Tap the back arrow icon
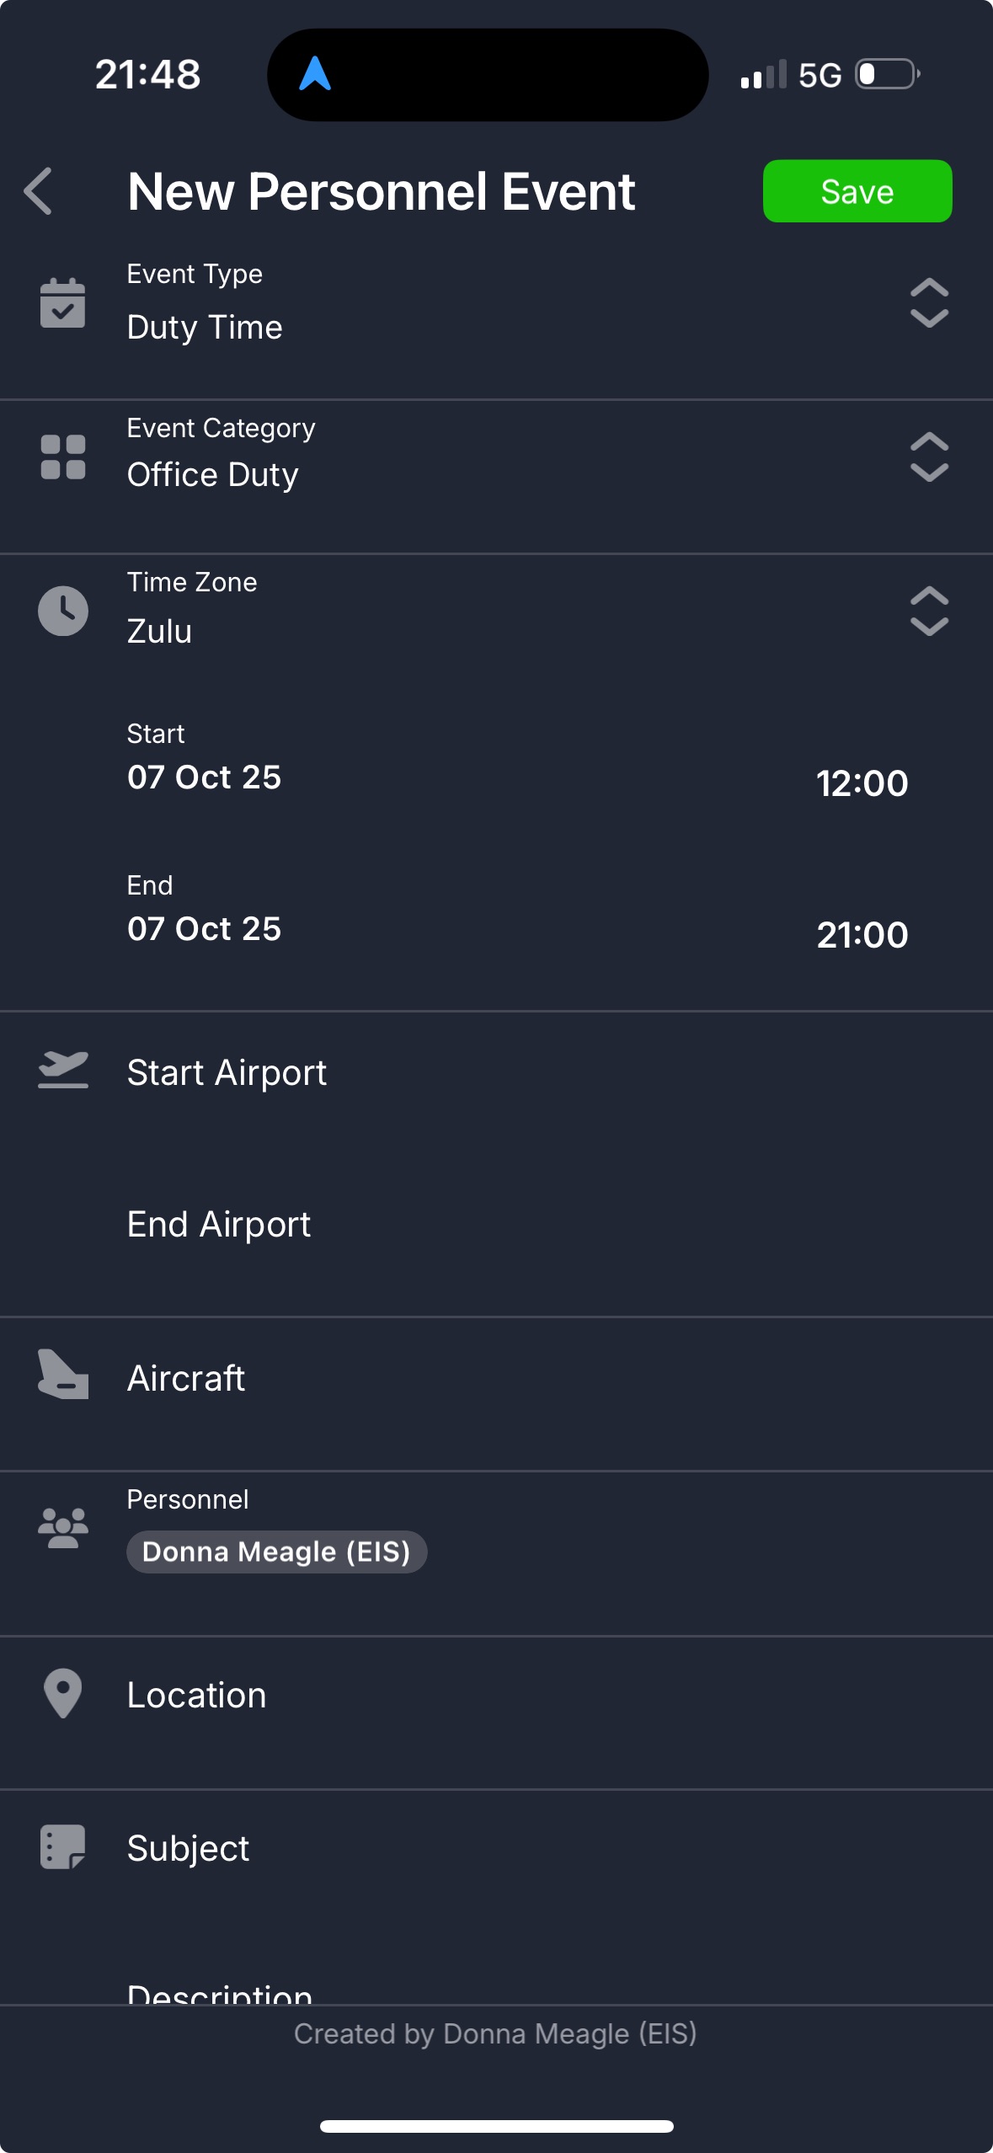The height and width of the screenshot is (2153, 993). click(39, 191)
